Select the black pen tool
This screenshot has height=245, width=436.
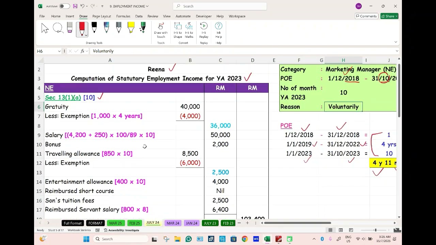click(x=94, y=28)
